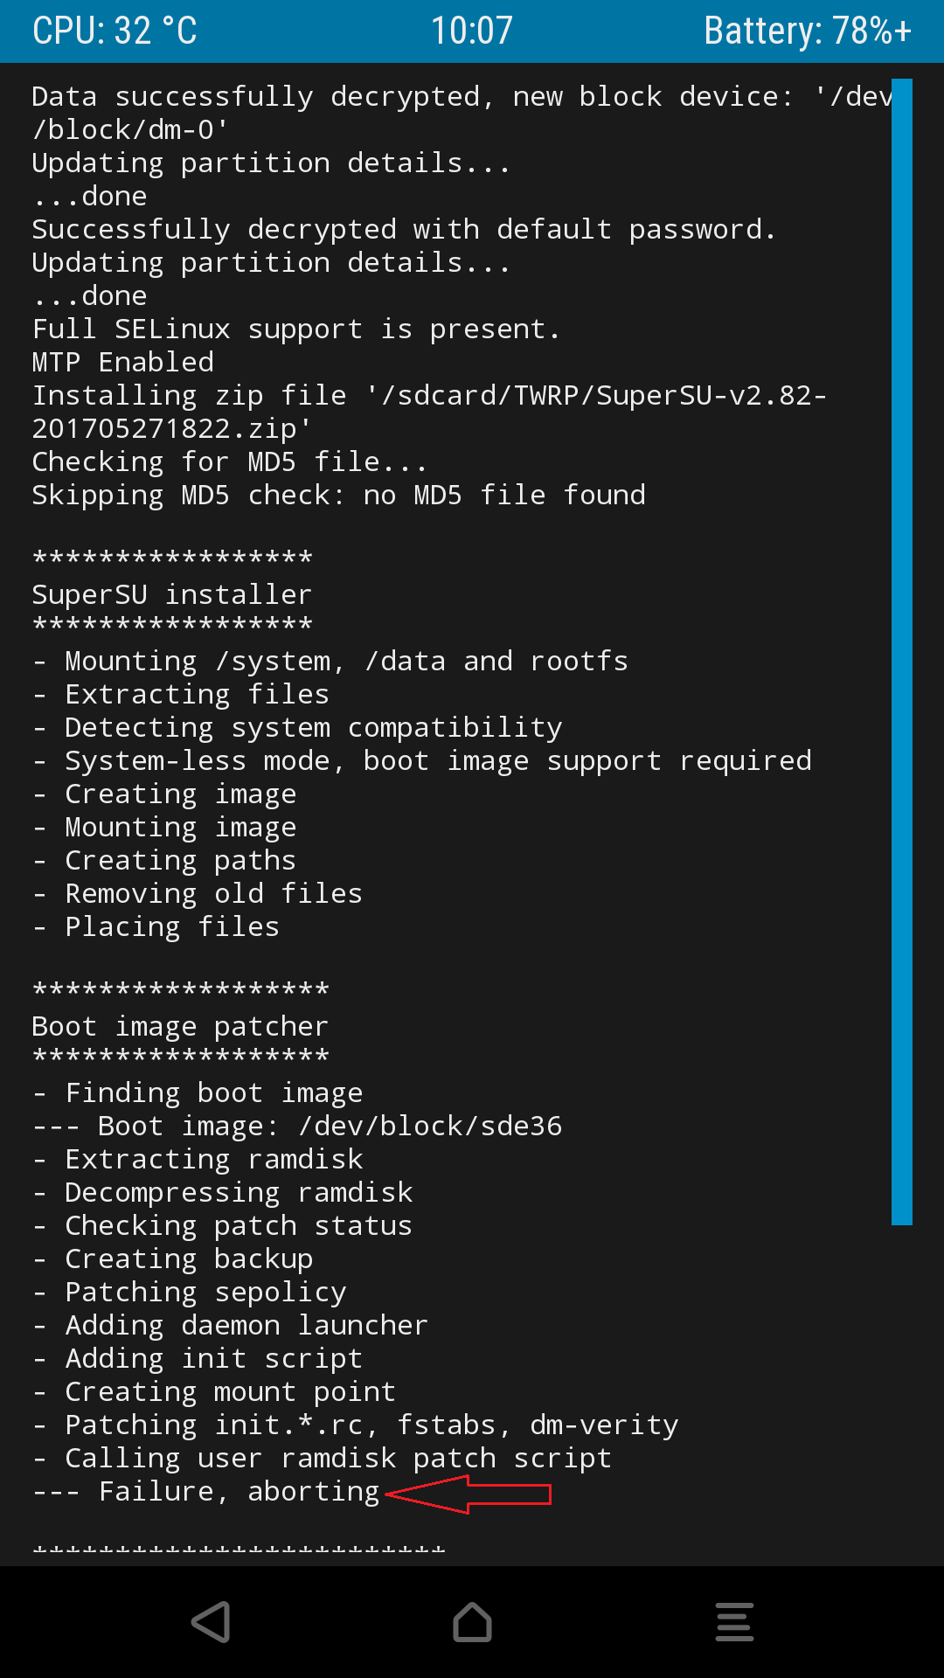Select the 'Boot image patcher' heading
The image size is (944, 1678).
tap(180, 1027)
